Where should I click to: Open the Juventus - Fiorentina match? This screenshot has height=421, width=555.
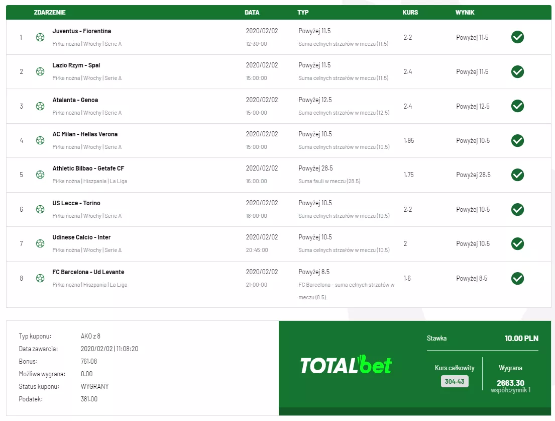tap(82, 31)
